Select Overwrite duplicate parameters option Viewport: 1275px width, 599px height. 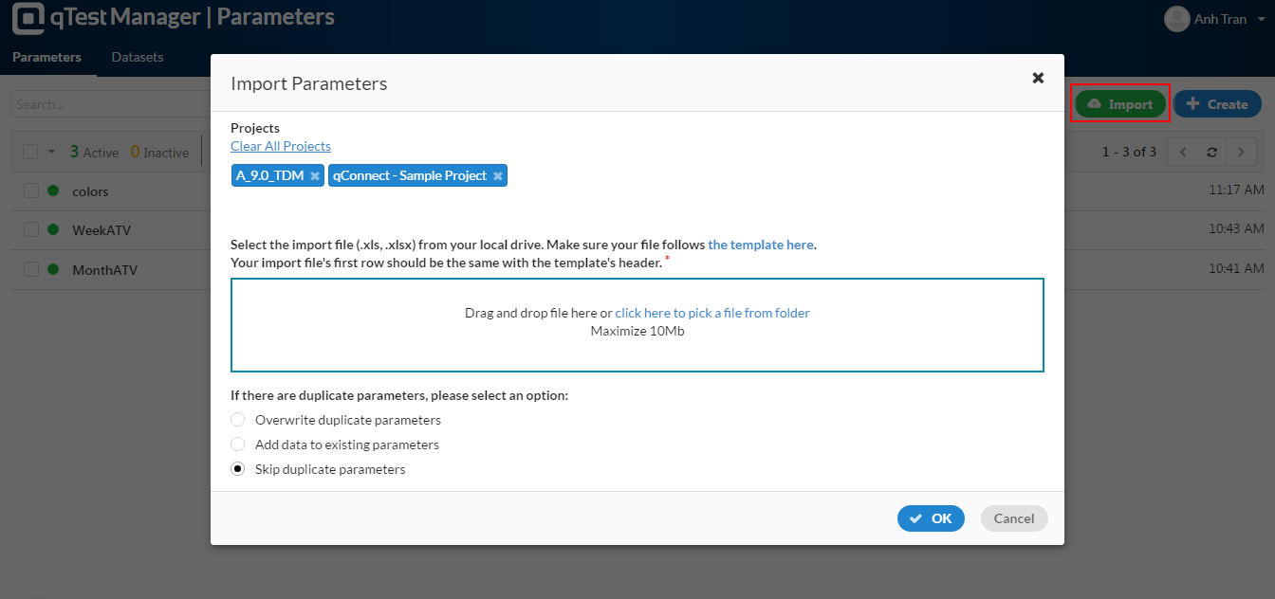(238, 420)
